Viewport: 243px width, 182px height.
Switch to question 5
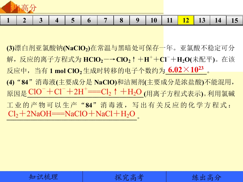click(x=73, y=20)
